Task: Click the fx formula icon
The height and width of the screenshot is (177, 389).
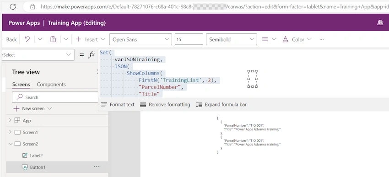Action: pos(92,55)
